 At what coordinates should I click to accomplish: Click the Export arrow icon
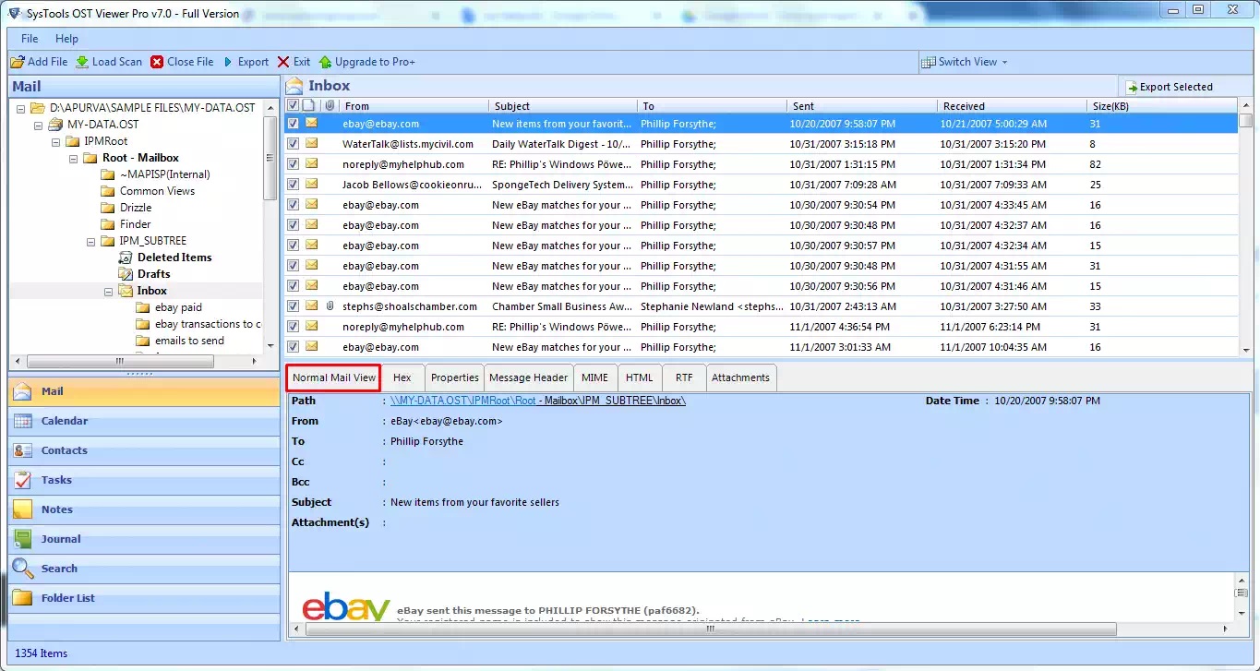click(x=228, y=62)
